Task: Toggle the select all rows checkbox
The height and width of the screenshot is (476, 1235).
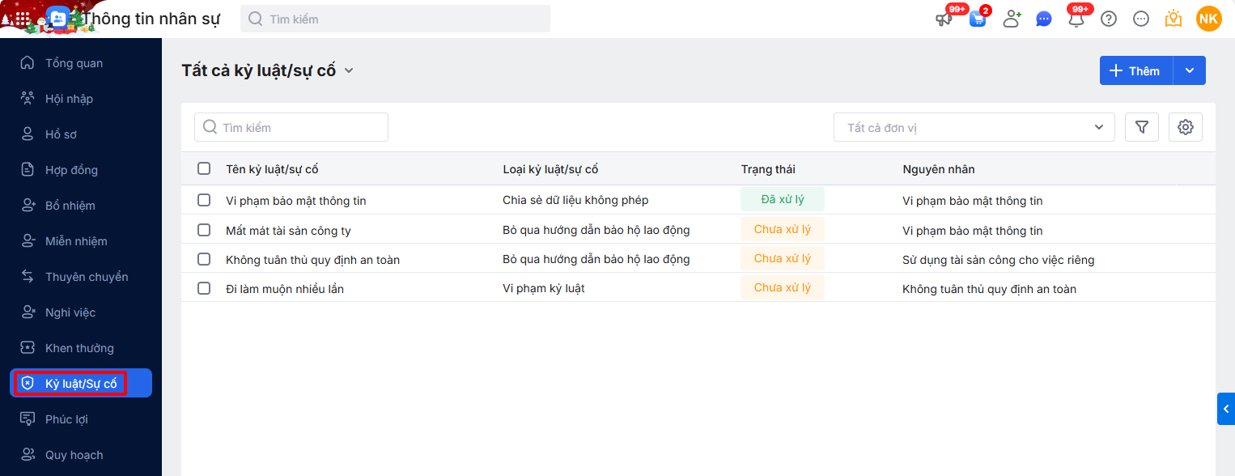Action: [204, 169]
